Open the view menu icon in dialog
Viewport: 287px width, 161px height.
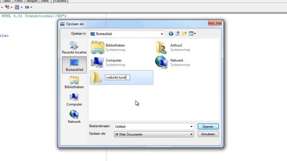(x=191, y=34)
